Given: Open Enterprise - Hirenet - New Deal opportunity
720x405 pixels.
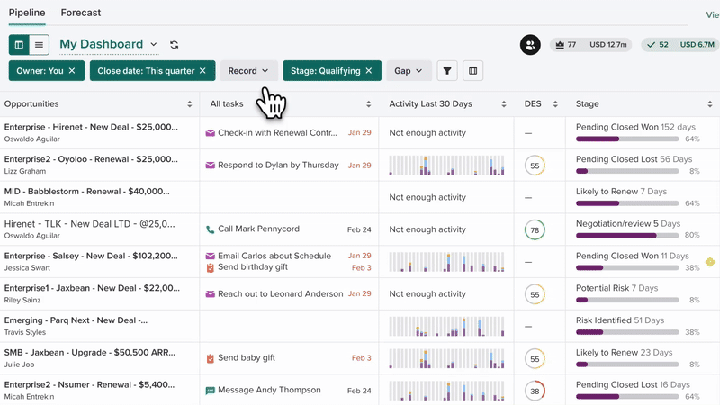Looking at the screenshot, I should click(91, 127).
